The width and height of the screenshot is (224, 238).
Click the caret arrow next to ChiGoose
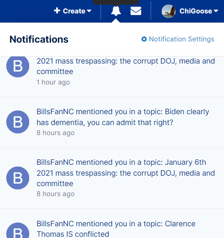[x=216, y=11]
